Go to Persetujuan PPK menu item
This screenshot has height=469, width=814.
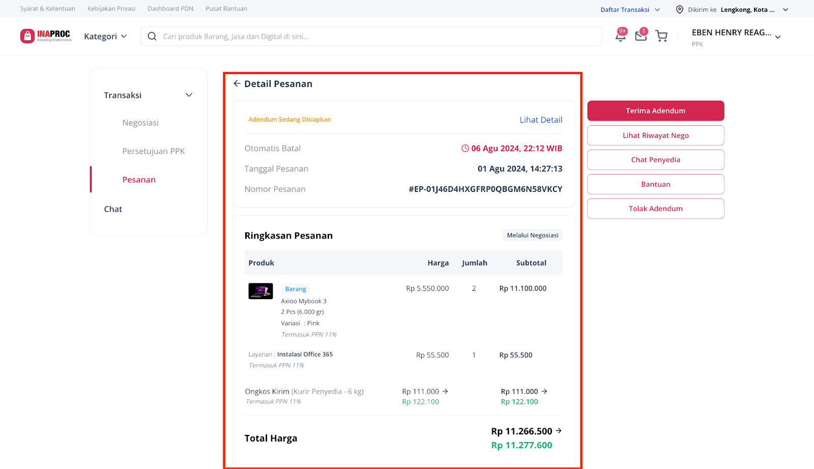point(153,151)
